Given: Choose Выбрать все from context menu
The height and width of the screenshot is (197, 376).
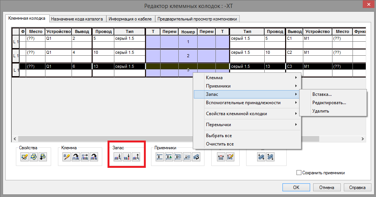Looking at the screenshot, I should tap(247, 136).
